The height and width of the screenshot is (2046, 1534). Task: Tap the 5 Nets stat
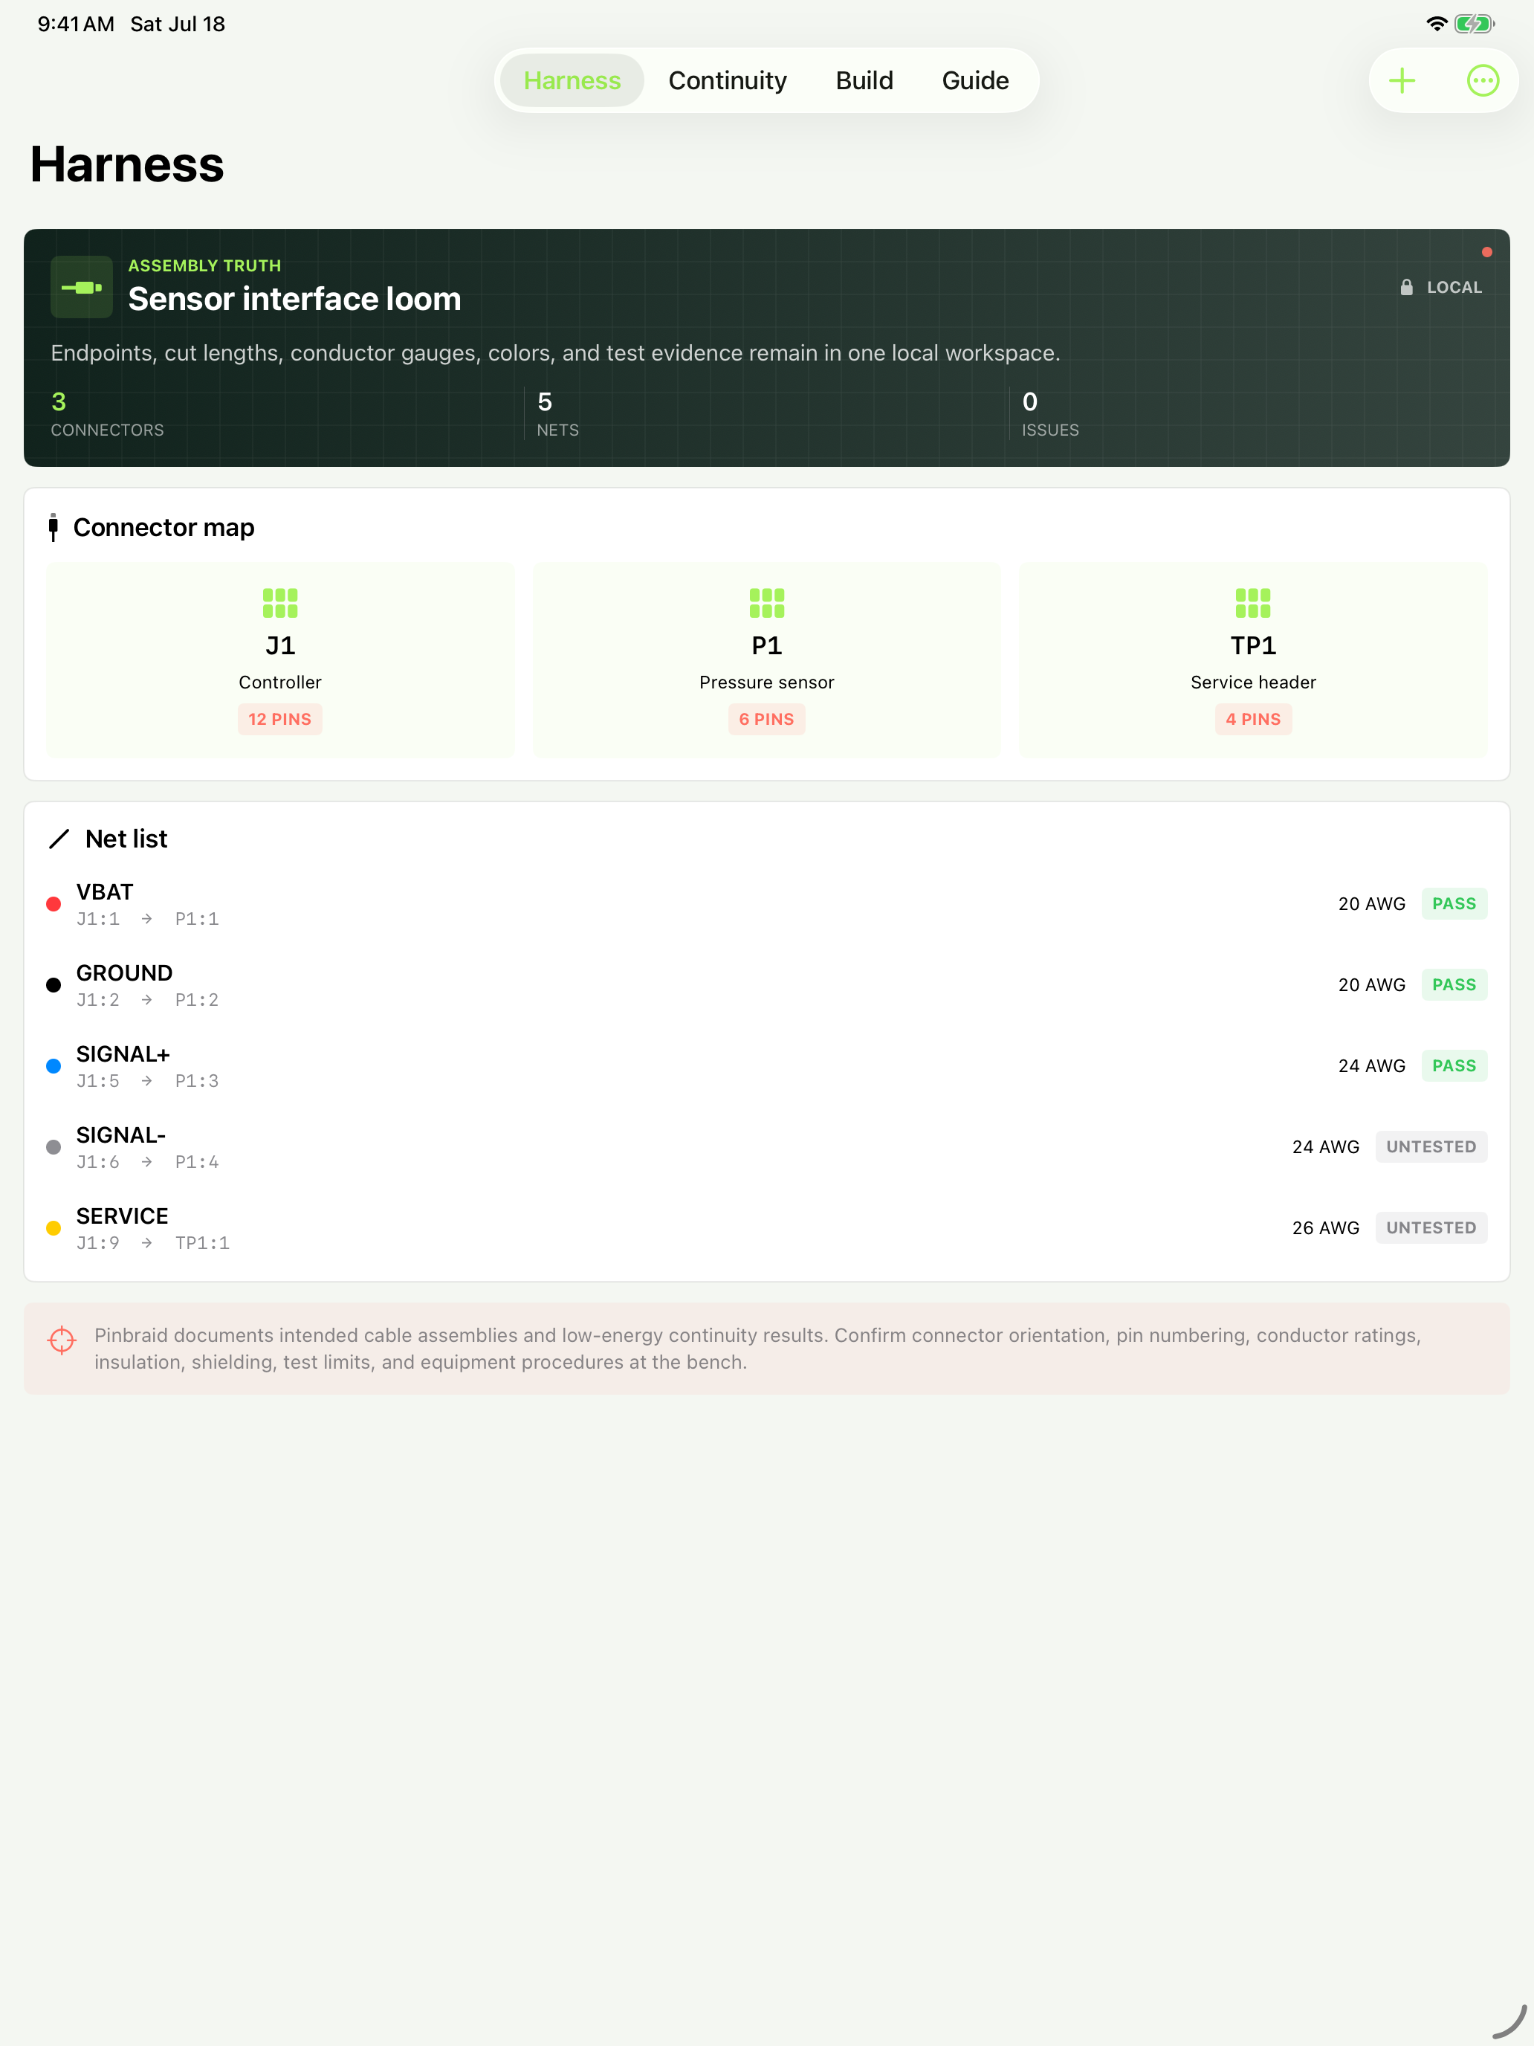[557, 413]
